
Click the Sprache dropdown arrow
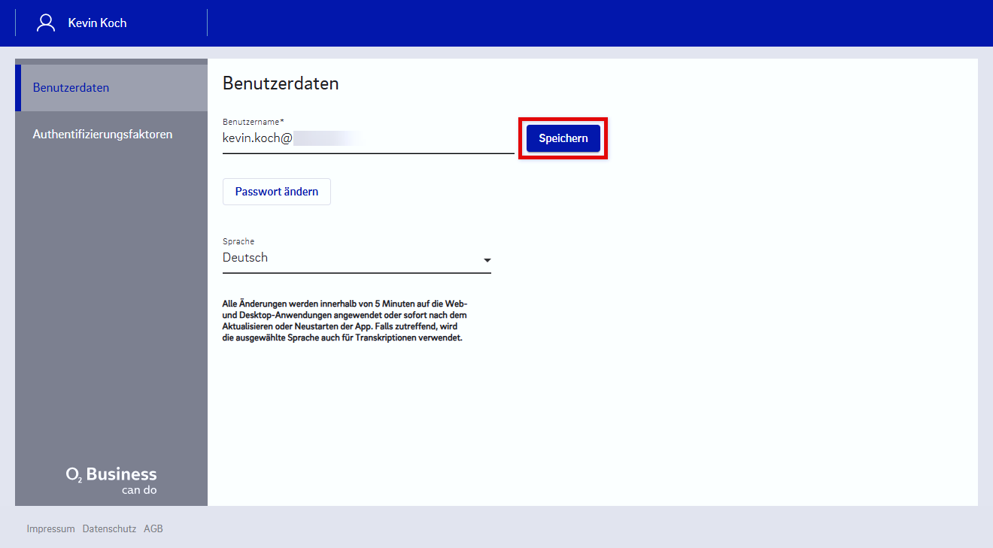pos(487,260)
